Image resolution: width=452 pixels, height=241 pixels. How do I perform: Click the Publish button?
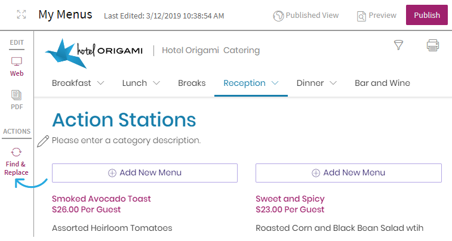point(427,15)
